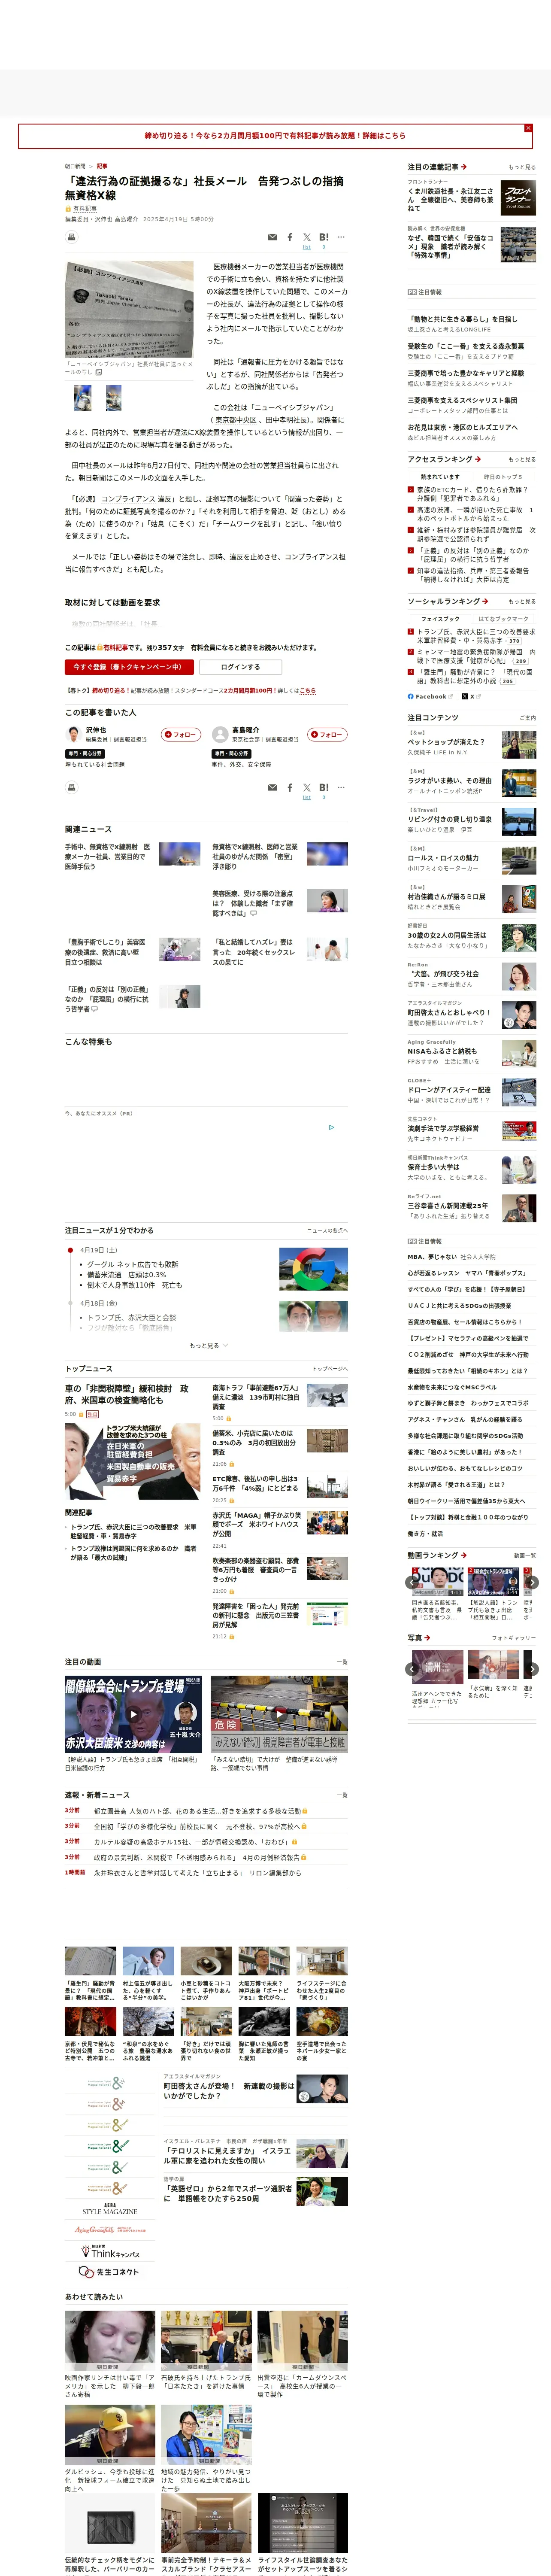Open ペットショップが消えた？ content item
The height and width of the screenshot is (2576, 551).
point(471,743)
